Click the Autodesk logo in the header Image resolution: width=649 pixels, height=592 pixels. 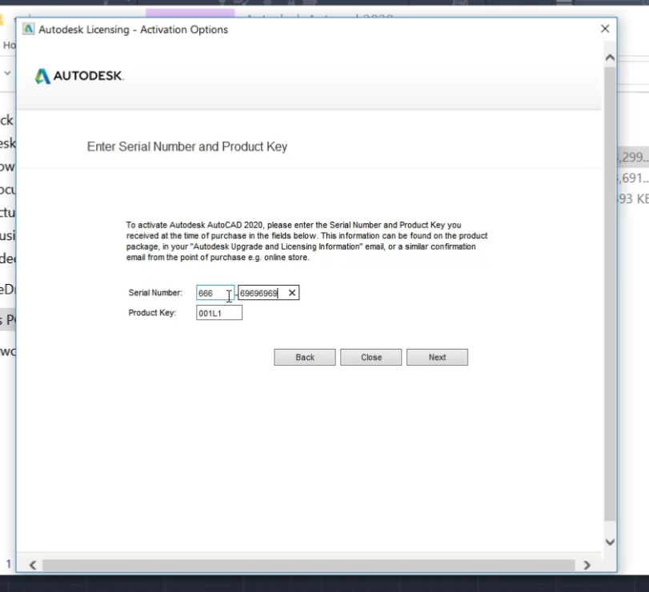[78, 76]
